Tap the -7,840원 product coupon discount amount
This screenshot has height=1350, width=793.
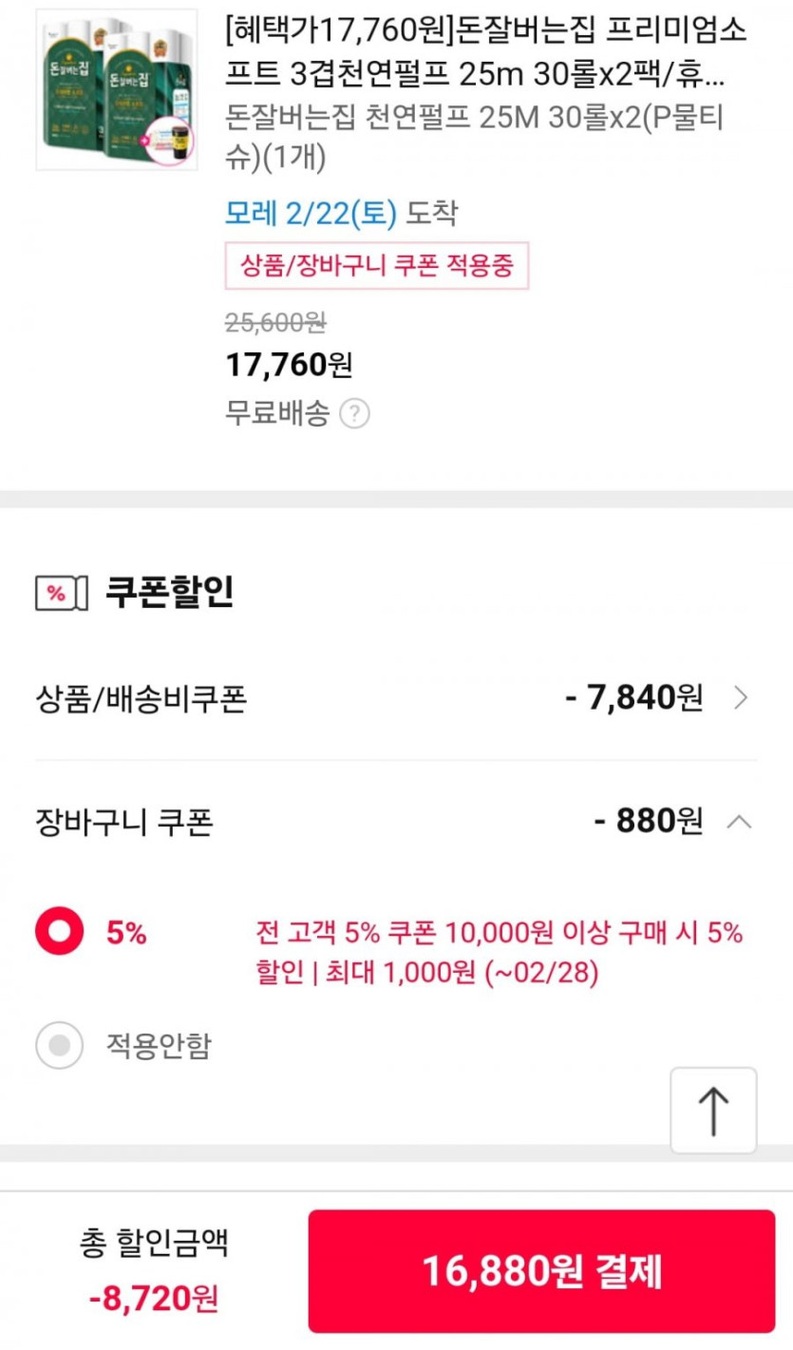pos(633,699)
